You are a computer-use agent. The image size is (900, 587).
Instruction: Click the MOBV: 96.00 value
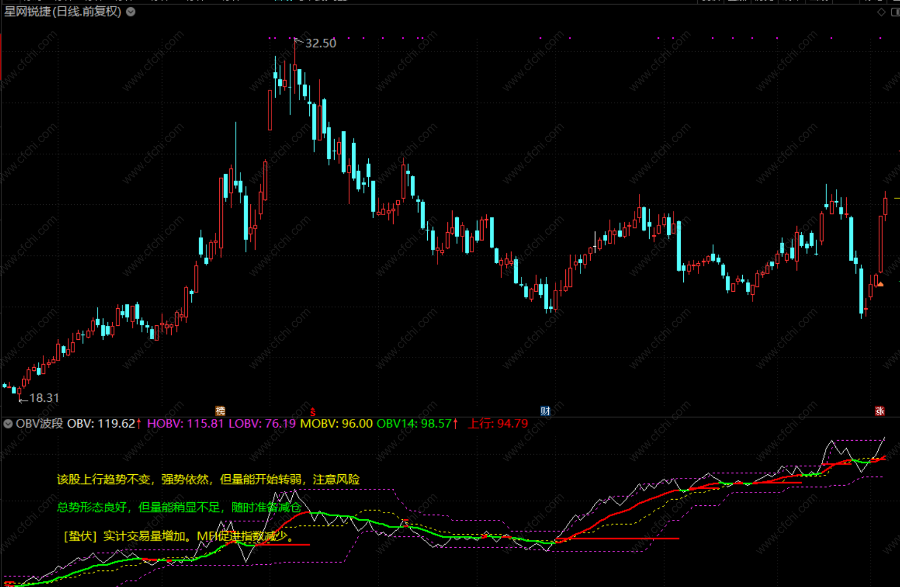tap(336, 424)
